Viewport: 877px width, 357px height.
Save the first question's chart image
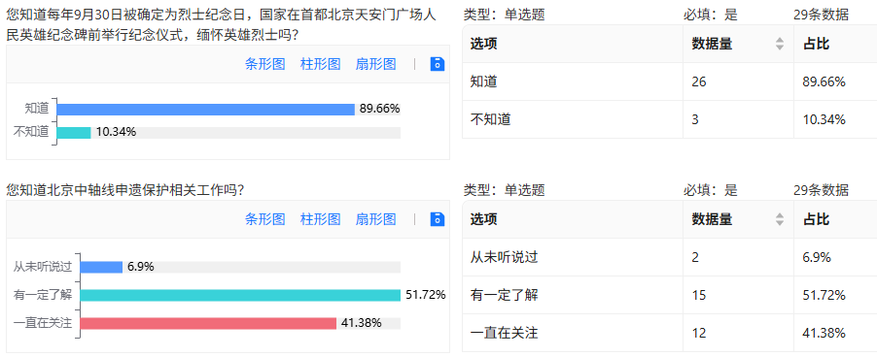point(438,64)
